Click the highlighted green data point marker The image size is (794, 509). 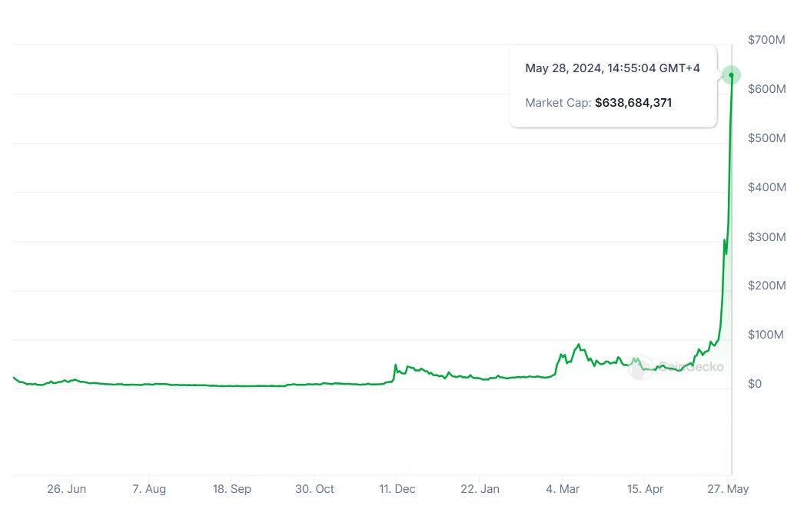tap(731, 75)
